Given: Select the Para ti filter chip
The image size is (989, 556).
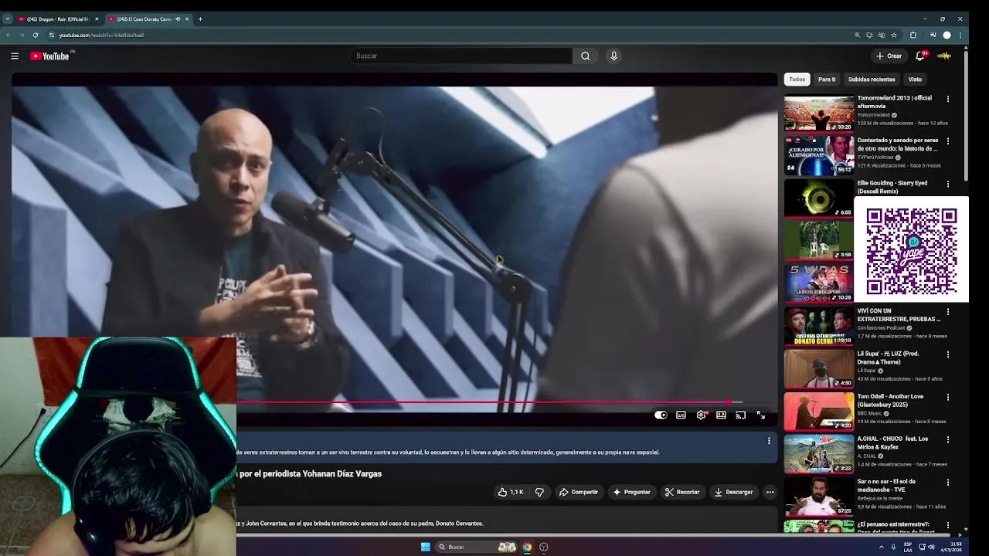Looking at the screenshot, I should click(x=827, y=80).
